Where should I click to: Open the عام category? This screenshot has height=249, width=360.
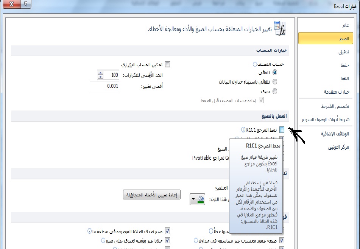[x=326, y=25]
